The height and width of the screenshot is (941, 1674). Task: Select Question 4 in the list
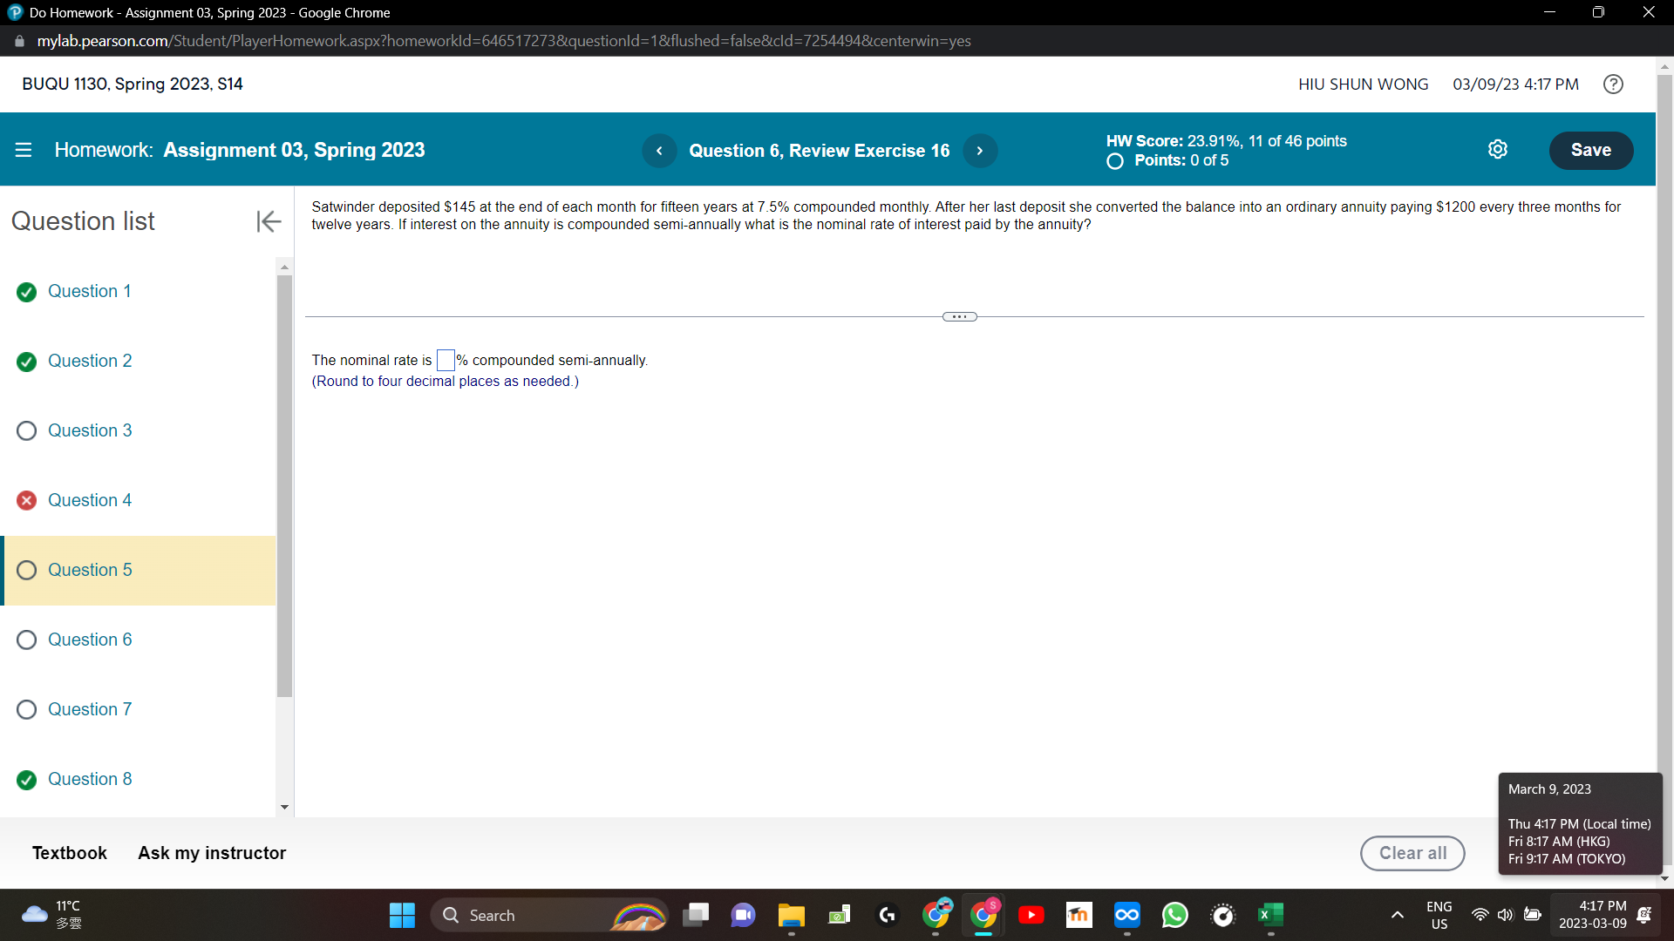(90, 500)
